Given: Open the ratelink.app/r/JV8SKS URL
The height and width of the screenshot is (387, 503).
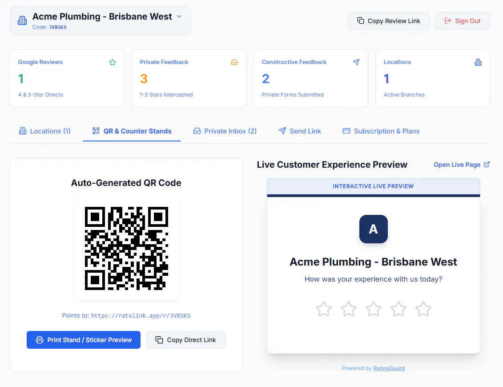Looking at the screenshot, I should [141, 315].
